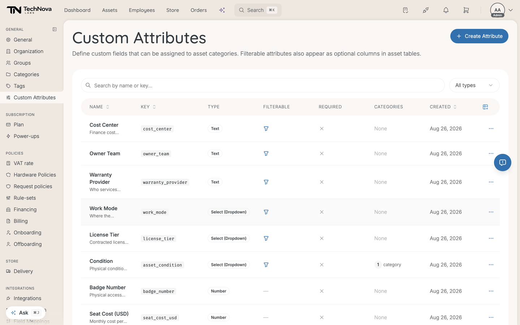Go to Organization settings

(32, 51)
